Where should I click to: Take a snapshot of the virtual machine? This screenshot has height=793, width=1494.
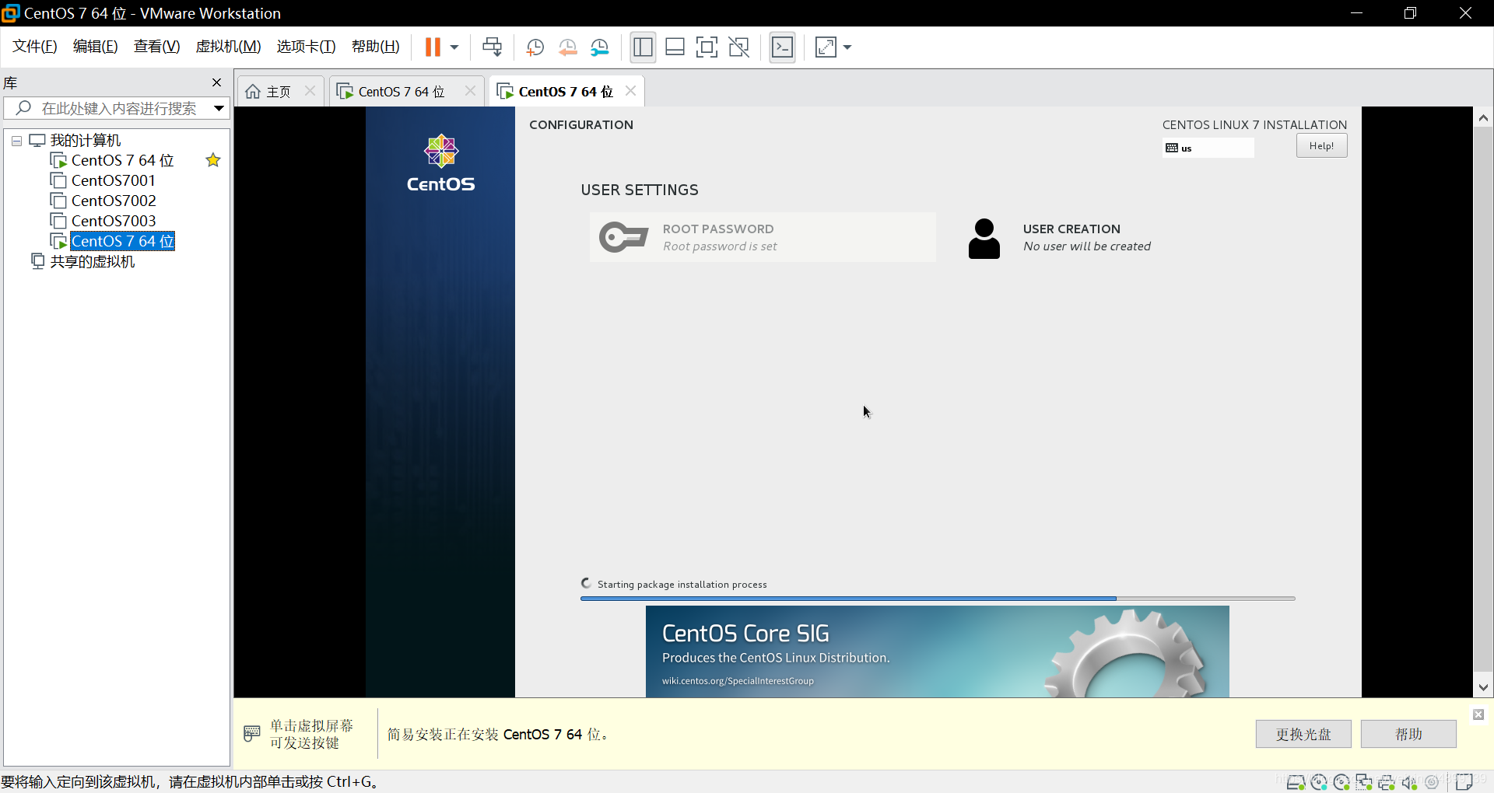(535, 47)
